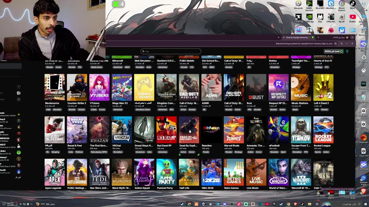
Task: Open the VRChat category card
Action: click(122, 130)
